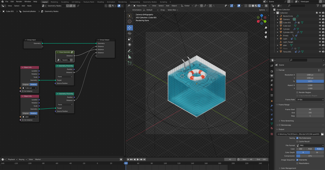Enable the Render Region checkbox
The height and width of the screenshot is (170, 325).
point(297,92)
